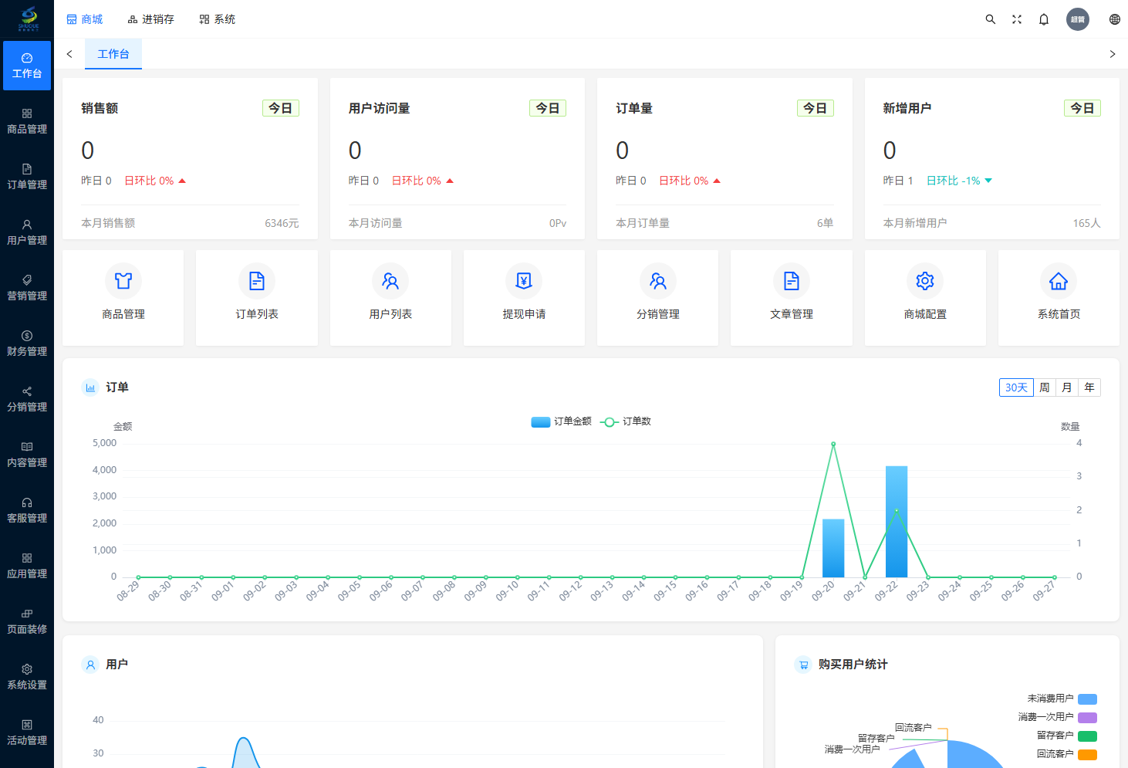
Task: Toggle 回流客户 legend entry
Action: tap(1066, 754)
